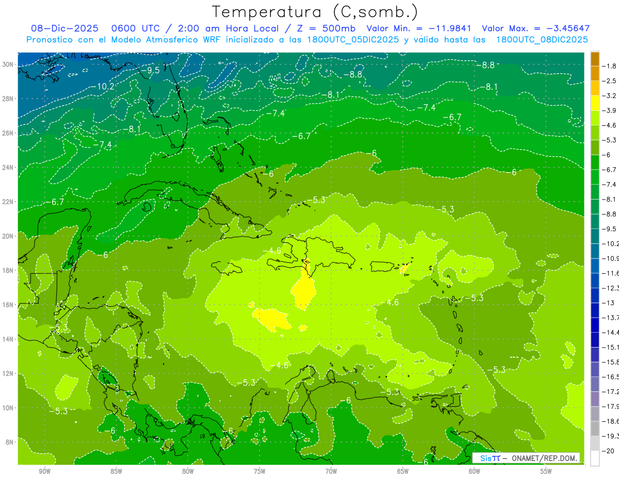Click the colorbar label "-15.8"
Viewport: 619px width, 478px height.
pyautogui.click(x=611, y=362)
